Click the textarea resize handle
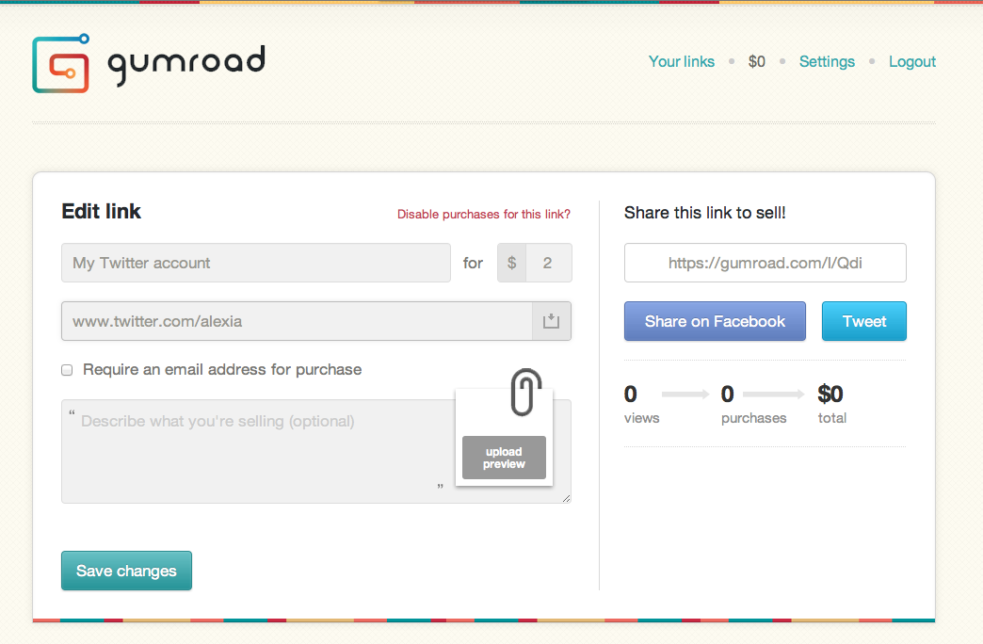This screenshot has height=644, width=983. [x=566, y=498]
